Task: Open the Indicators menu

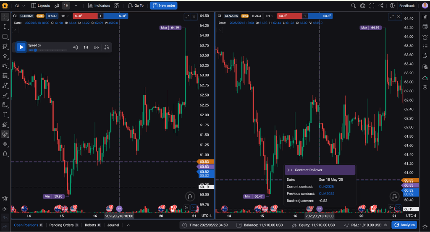Action: coord(99,5)
